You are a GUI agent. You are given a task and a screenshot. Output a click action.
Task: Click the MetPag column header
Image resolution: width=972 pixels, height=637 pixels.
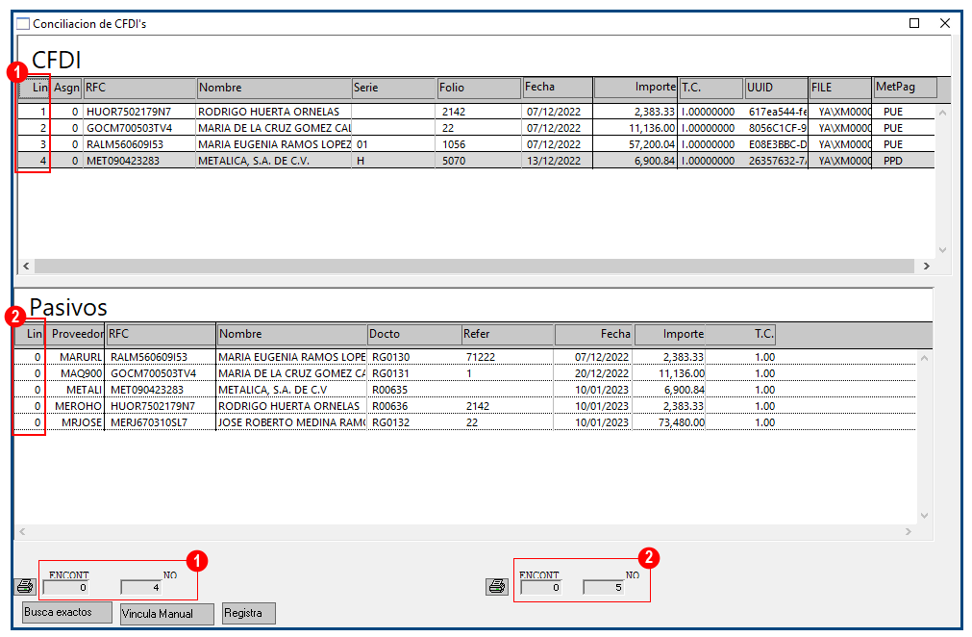(x=904, y=88)
